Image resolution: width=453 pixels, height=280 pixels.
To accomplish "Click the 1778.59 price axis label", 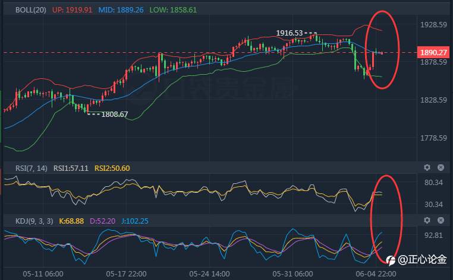I will [433, 138].
